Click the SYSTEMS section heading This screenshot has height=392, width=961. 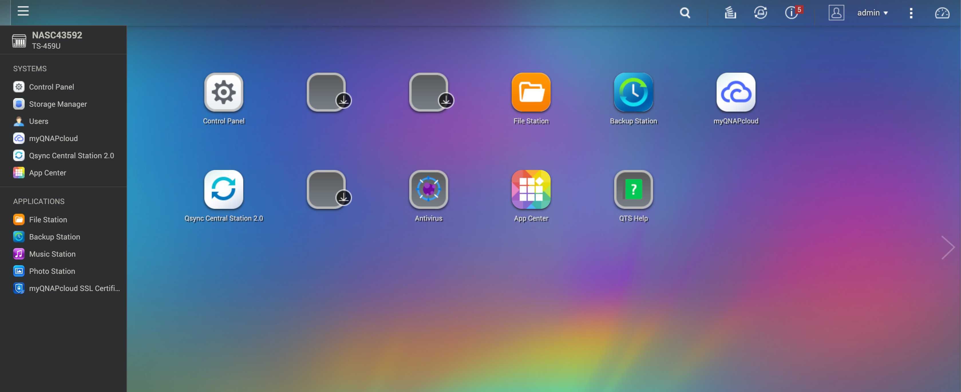coord(30,69)
